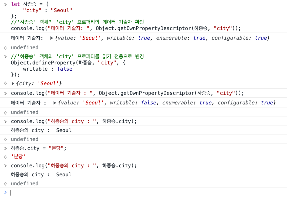Click the "city" : "Seoul" property line
This screenshot has height=203, width=287.
48,11
